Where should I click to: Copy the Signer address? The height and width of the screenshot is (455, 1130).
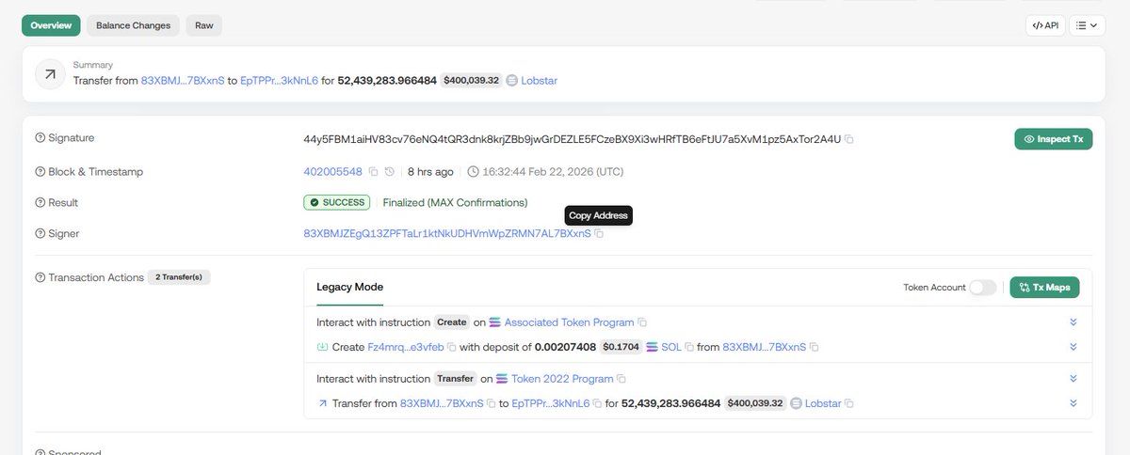(x=599, y=233)
